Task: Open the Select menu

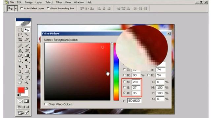Action: coord(49,2)
